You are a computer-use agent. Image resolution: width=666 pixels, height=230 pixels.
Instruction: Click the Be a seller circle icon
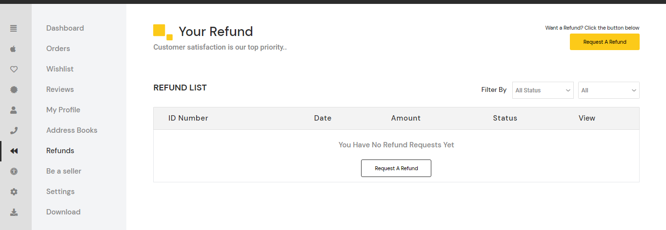tap(14, 171)
